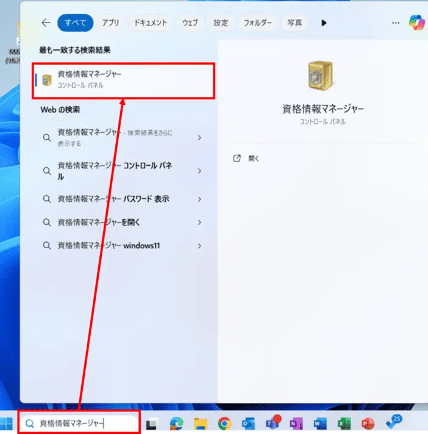Open Outlook from the taskbar

click(x=248, y=423)
